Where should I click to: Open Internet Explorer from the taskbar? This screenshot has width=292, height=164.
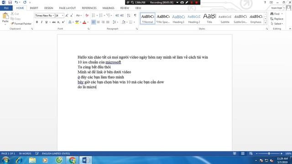(x=19, y=160)
